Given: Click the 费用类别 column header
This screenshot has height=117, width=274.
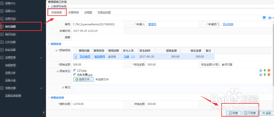Looking at the screenshot, I should click(x=99, y=51).
